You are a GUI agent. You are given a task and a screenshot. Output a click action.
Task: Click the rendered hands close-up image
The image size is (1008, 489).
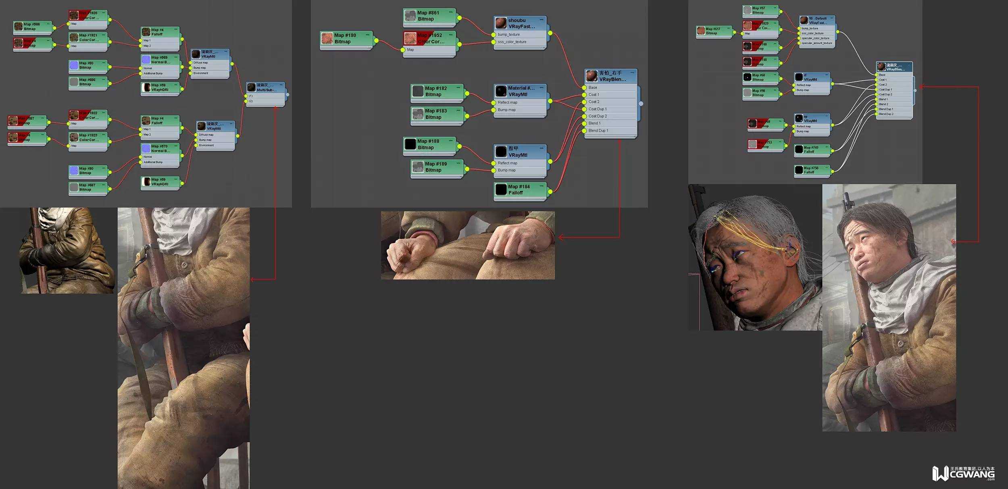click(x=468, y=245)
